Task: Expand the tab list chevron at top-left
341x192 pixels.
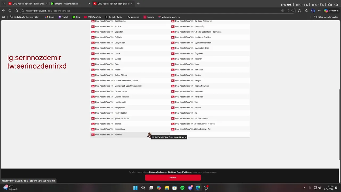Action: 3,4
